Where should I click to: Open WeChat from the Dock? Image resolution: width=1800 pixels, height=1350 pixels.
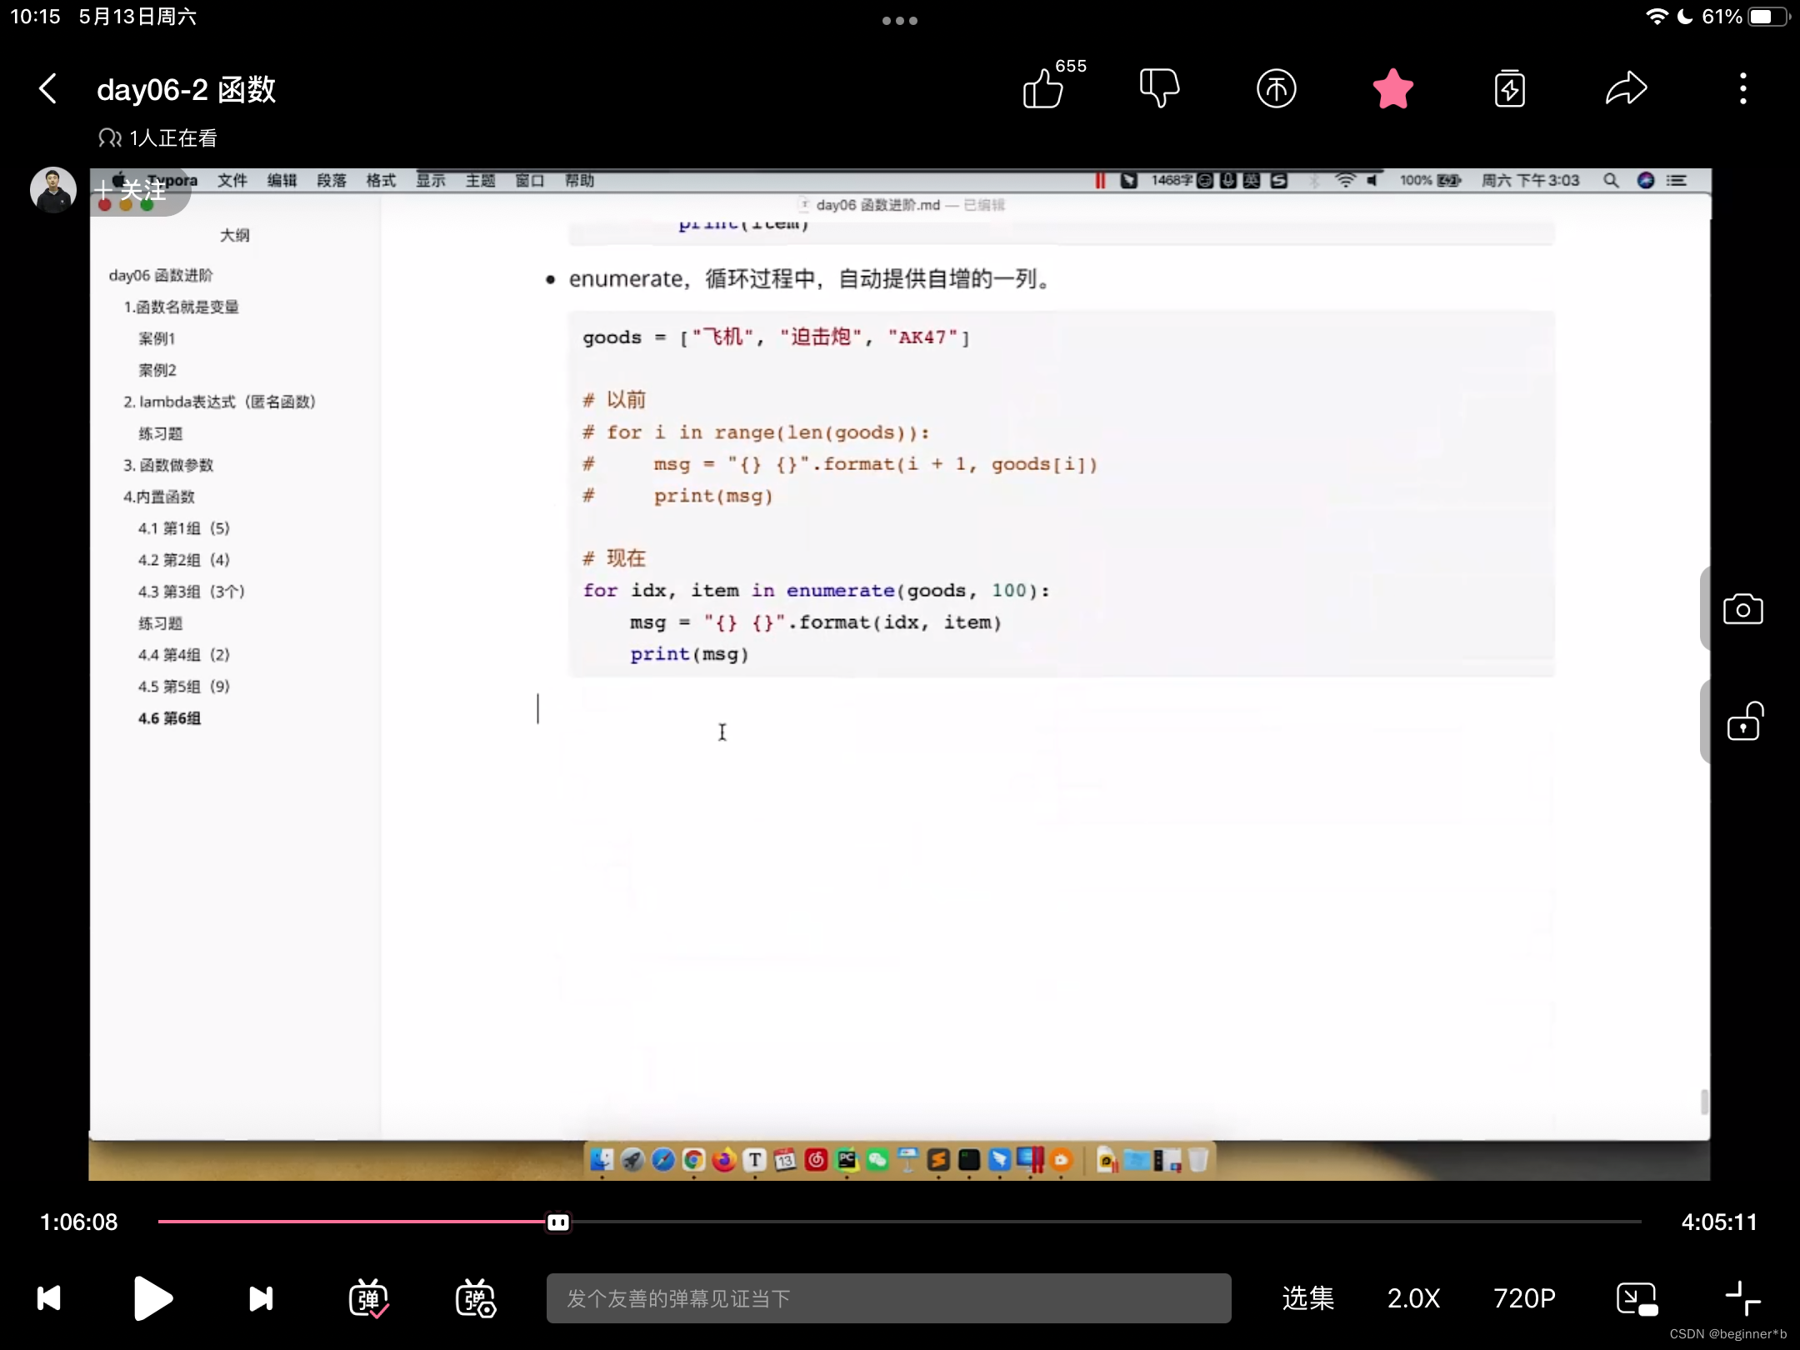point(877,1159)
